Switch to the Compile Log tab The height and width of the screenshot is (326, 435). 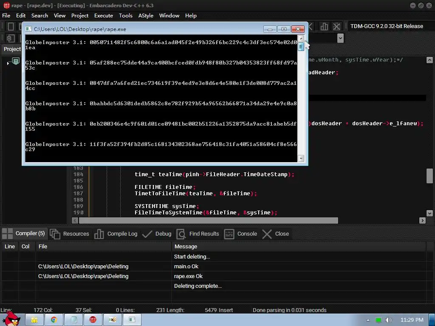point(116,234)
